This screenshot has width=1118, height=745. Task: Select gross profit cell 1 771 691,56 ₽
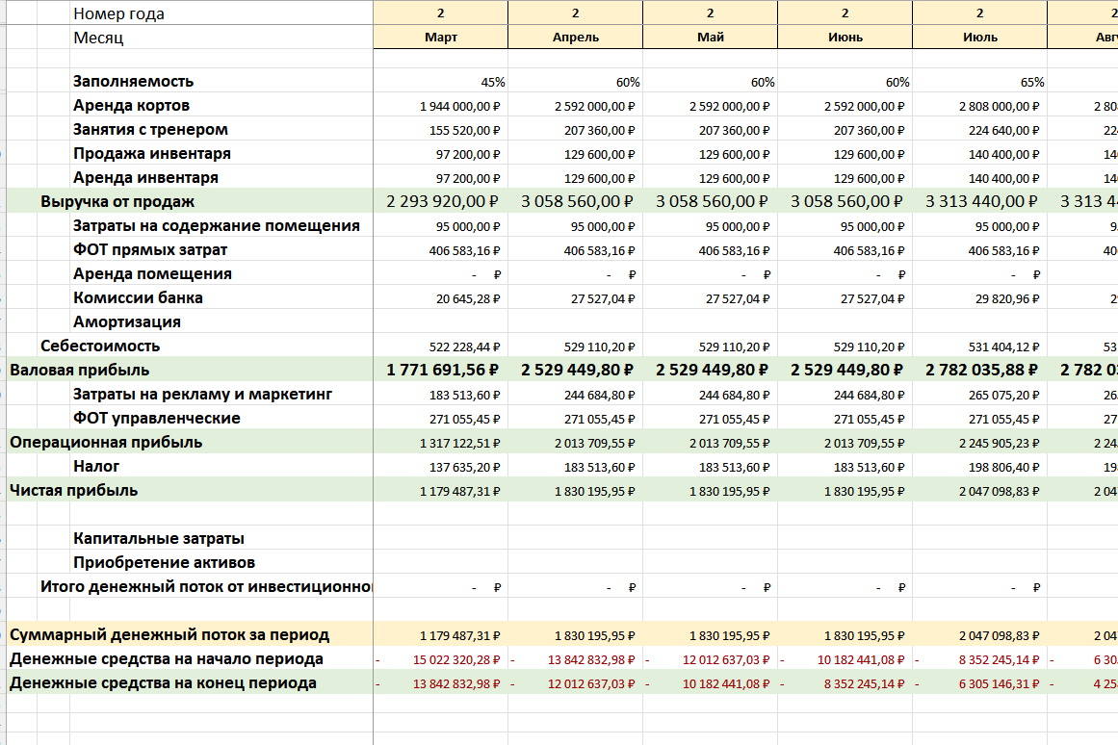(x=441, y=370)
